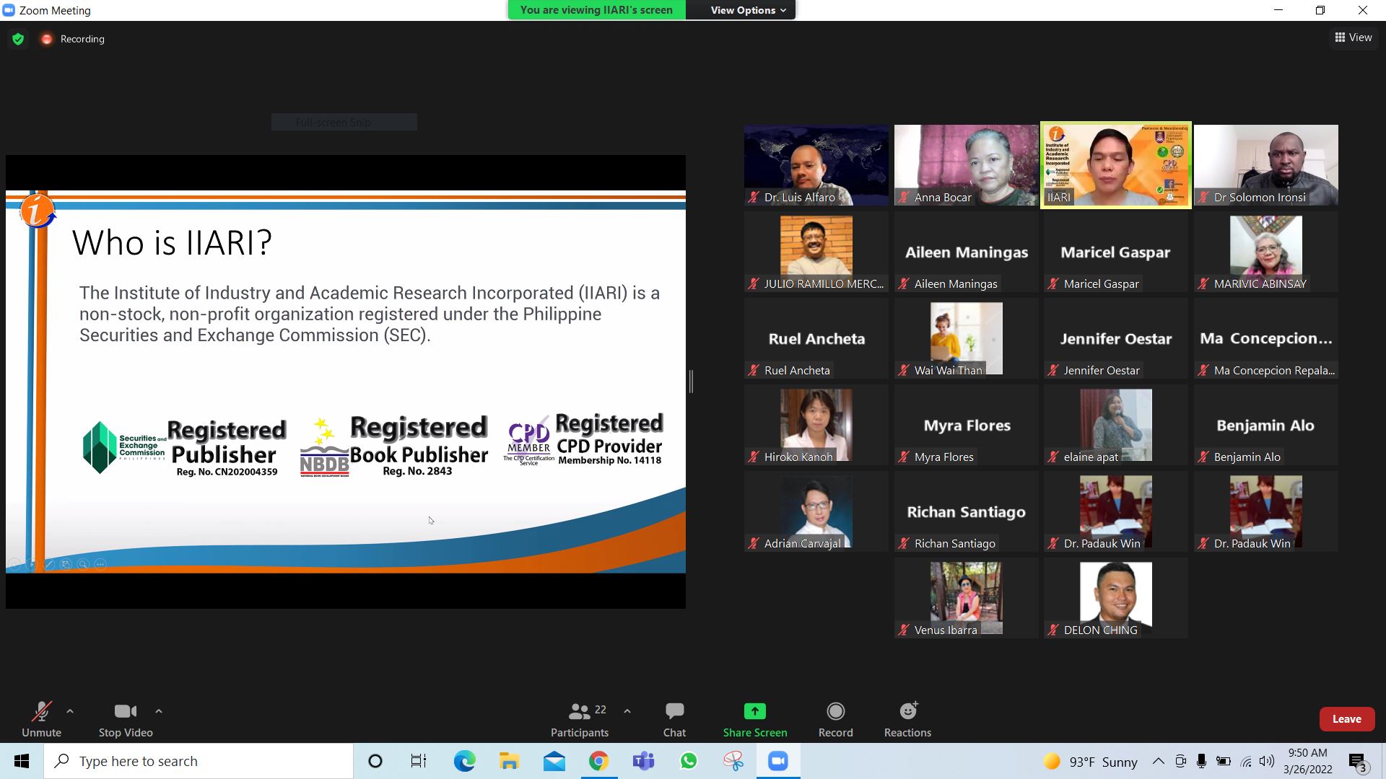Expand the video options arrow beside Stop Video

(x=159, y=711)
